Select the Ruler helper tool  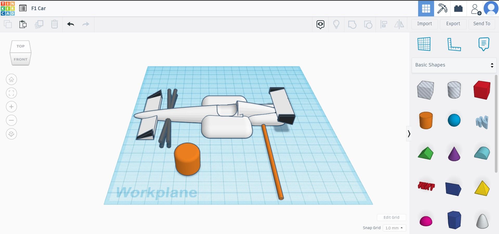[x=454, y=44]
